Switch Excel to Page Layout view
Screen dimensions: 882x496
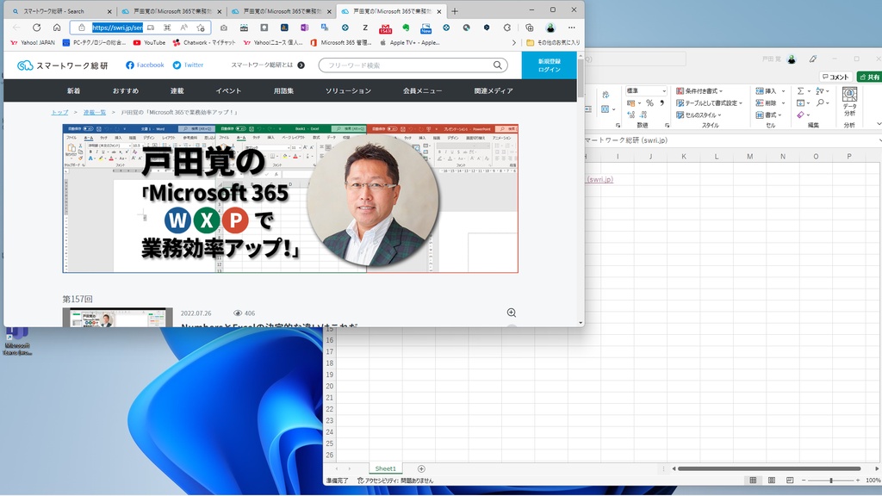point(771,480)
